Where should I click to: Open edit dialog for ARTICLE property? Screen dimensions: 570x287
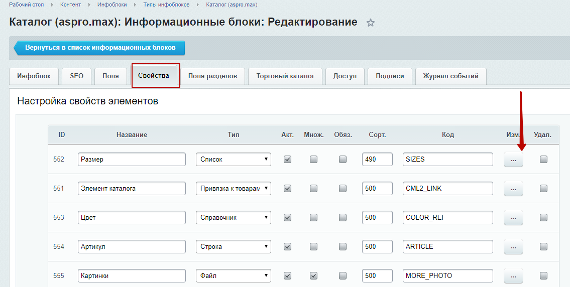513,247
